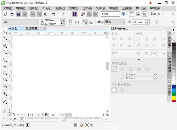Click the Save disk icon
Image resolution: width=177 pixels, height=130 pixels.
(x=18, y=14)
